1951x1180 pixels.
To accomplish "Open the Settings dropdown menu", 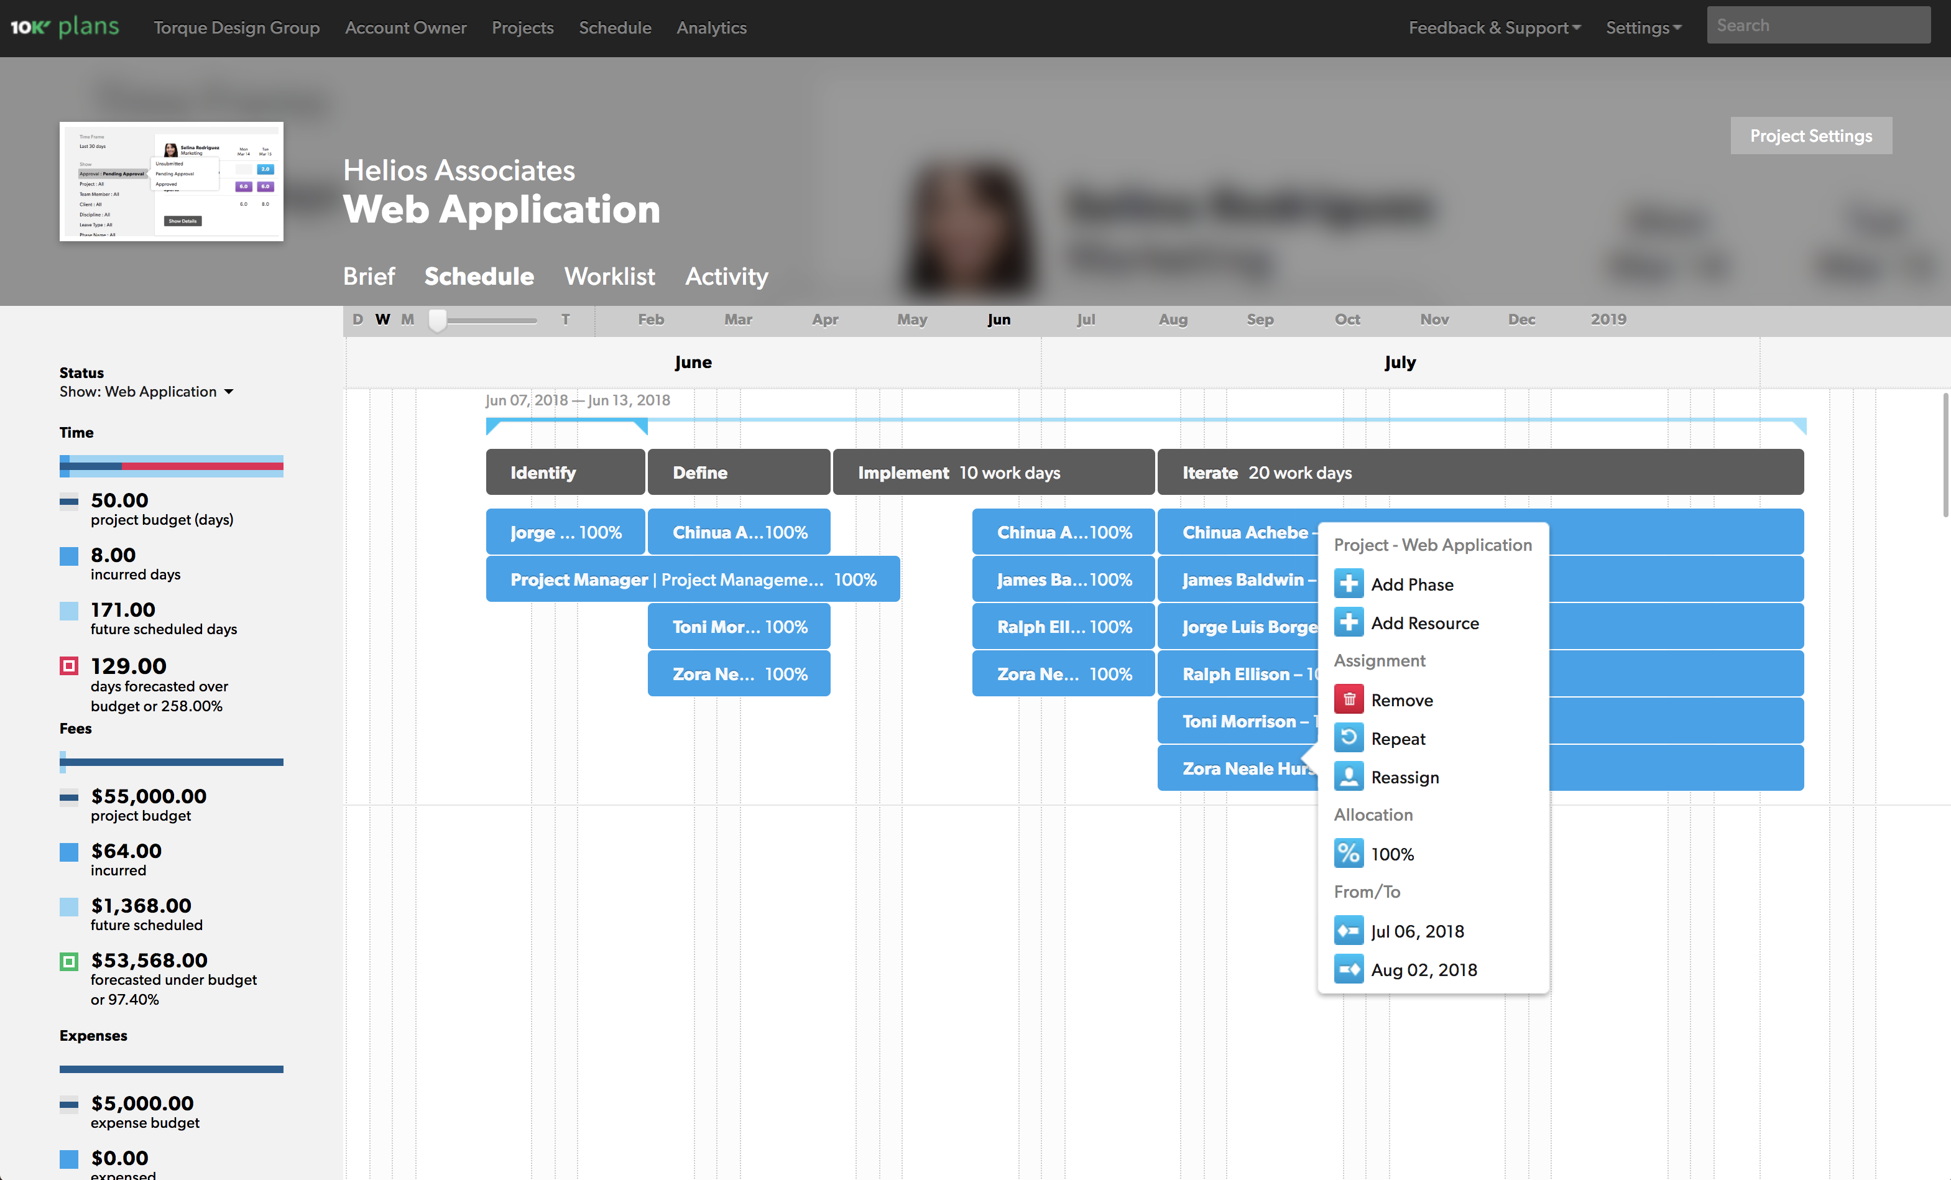I will (x=1643, y=28).
